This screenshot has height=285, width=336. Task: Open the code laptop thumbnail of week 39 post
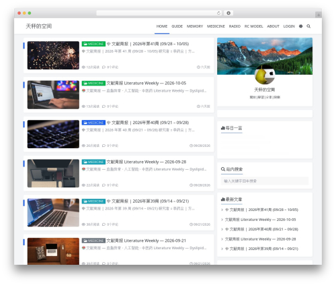point(53,213)
